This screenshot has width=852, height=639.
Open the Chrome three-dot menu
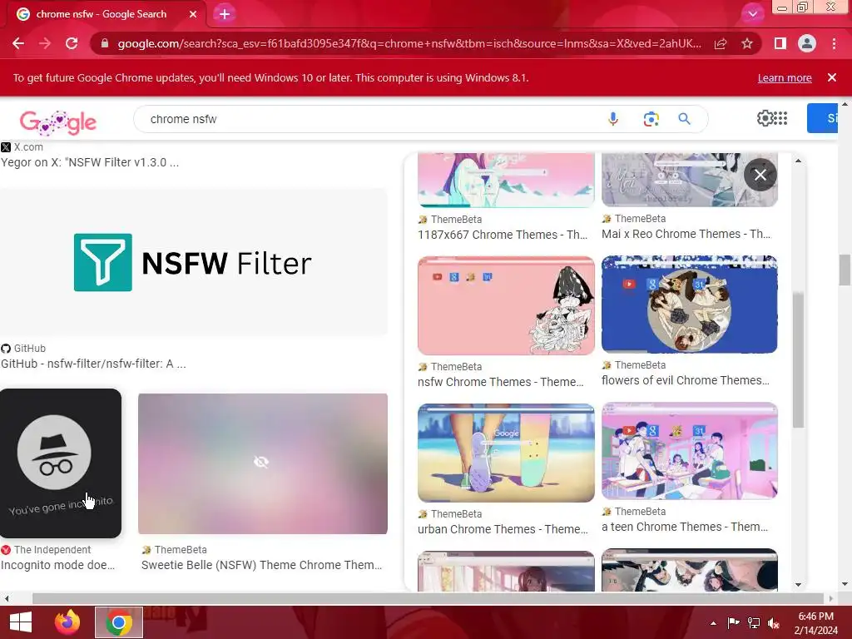tap(834, 43)
